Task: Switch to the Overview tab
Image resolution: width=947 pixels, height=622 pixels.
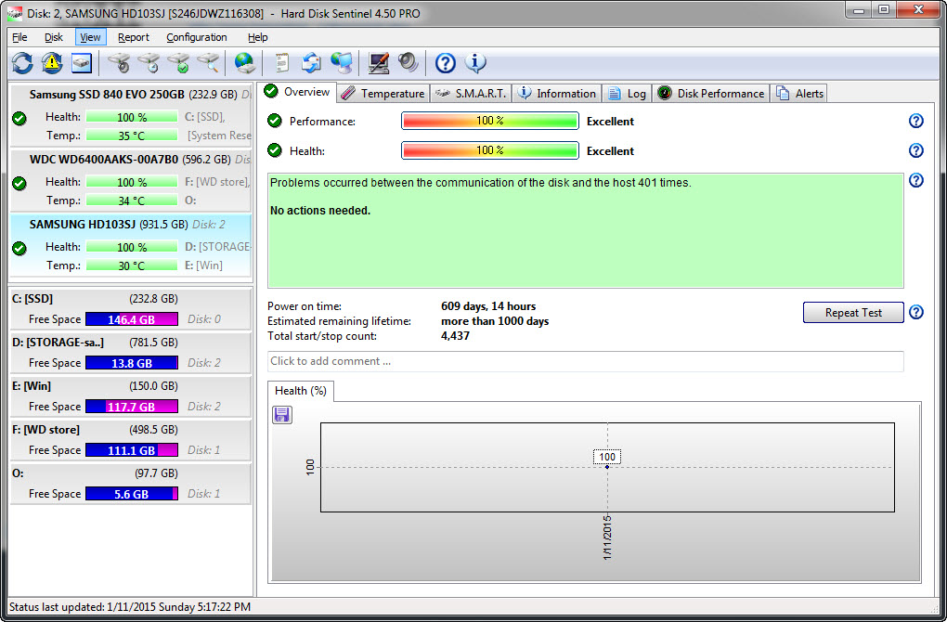Action: tap(298, 92)
